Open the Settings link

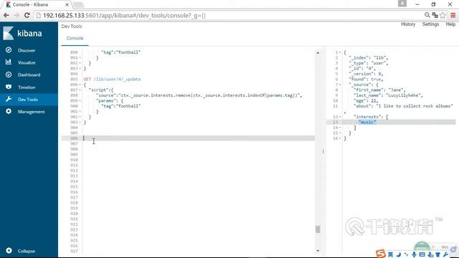pyautogui.click(x=430, y=24)
